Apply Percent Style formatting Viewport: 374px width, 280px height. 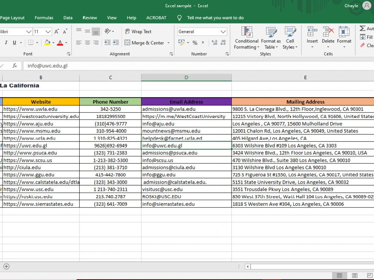point(194,43)
